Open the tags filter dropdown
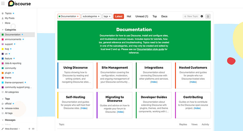Viewport: 243px width, 131px height. tap(107, 17)
